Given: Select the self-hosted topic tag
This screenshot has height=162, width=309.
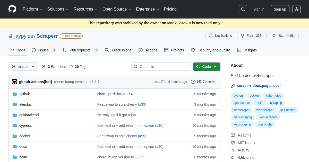Looking at the screenshot, I should pyautogui.click(x=288, y=110).
